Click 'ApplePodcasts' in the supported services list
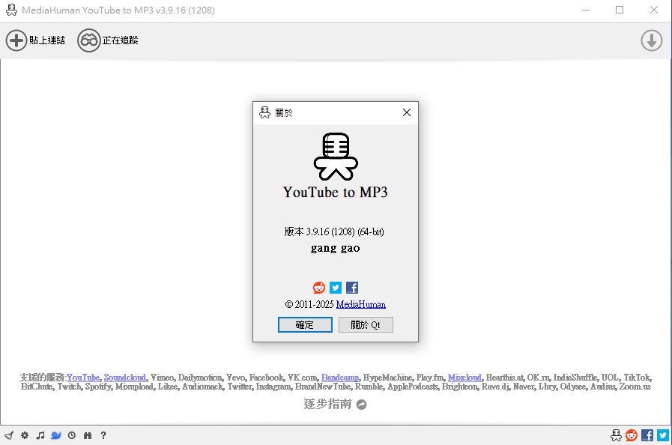 (x=413, y=387)
